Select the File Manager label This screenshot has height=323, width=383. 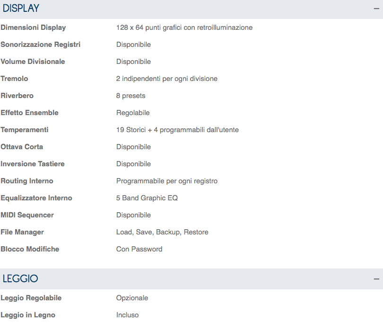click(x=22, y=232)
